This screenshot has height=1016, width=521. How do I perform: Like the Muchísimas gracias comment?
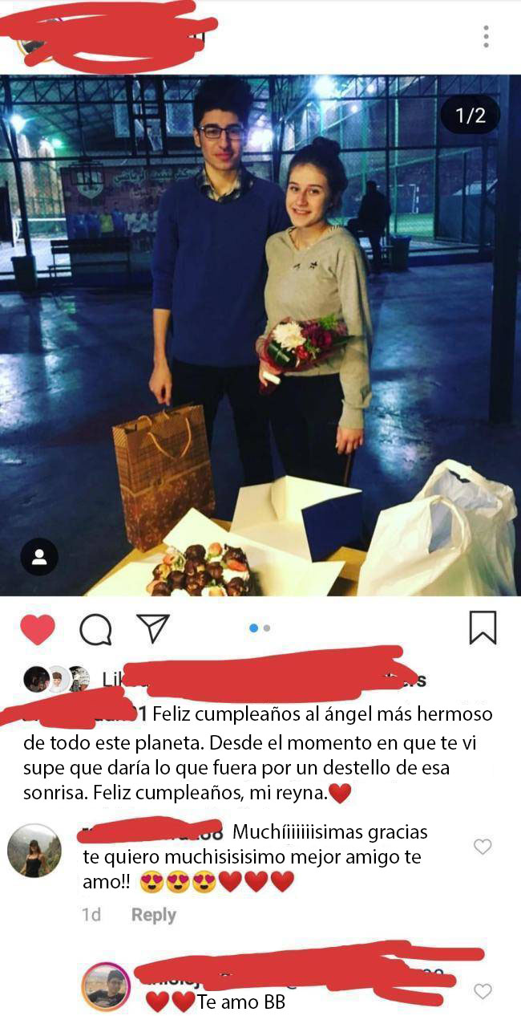483,847
